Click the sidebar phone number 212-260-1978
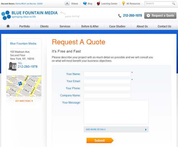Viewport: 178px width, 147px height. point(28,66)
